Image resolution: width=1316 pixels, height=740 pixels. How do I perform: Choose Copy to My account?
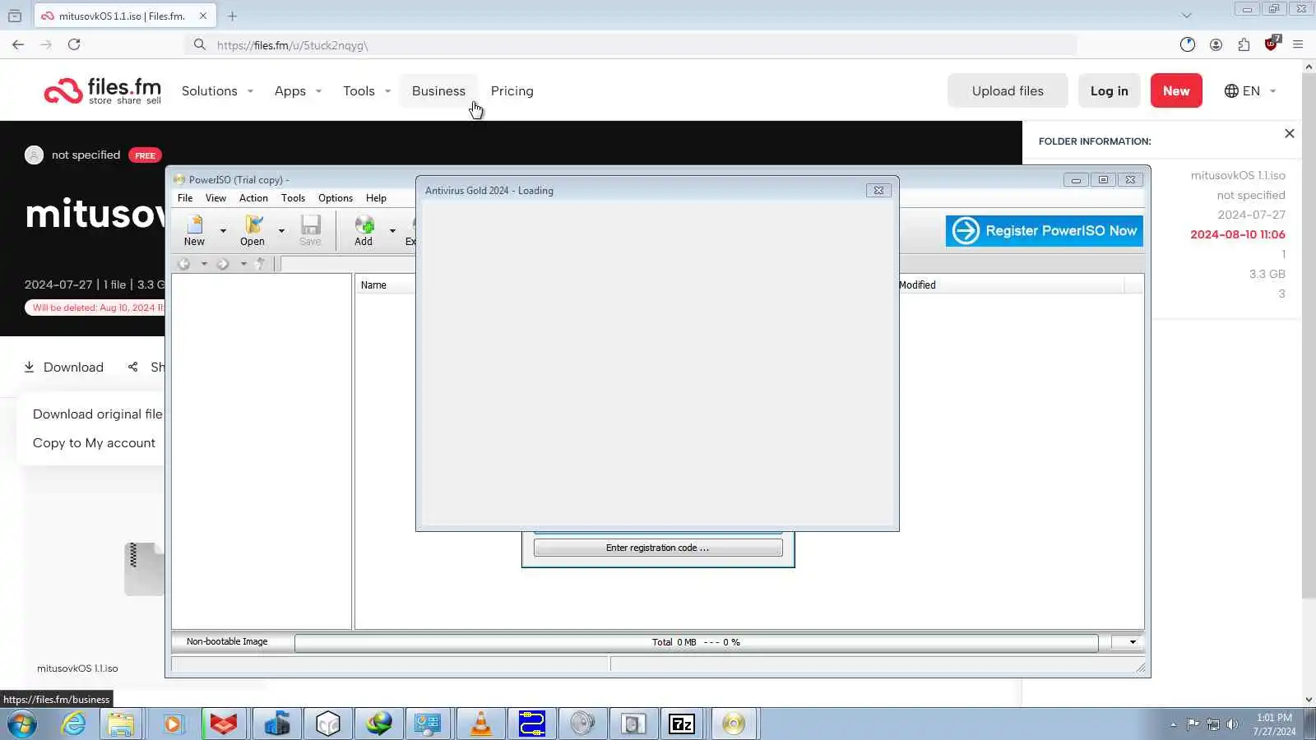pos(94,442)
